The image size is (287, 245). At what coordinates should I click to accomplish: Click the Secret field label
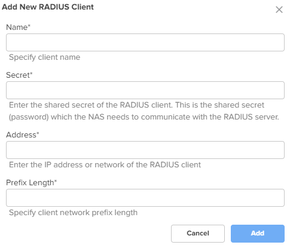click(x=19, y=75)
